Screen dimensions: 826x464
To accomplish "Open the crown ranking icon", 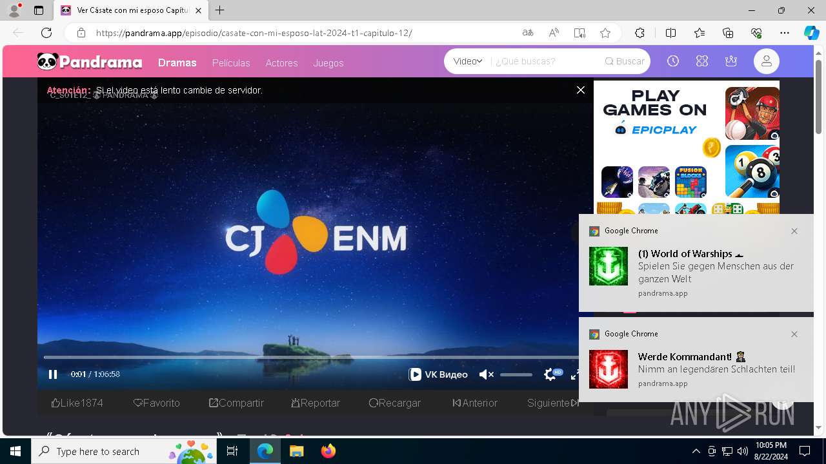I will (x=731, y=61).
